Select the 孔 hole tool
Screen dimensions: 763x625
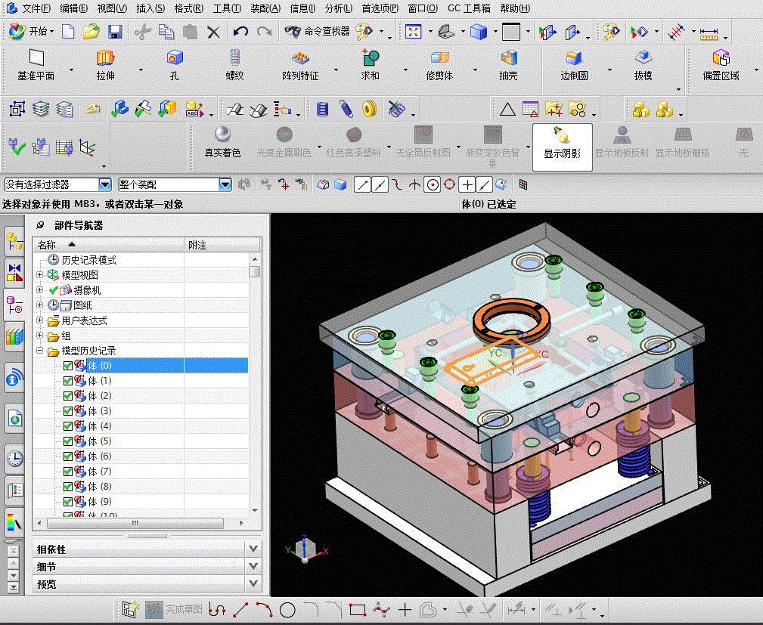pos(174,65)
